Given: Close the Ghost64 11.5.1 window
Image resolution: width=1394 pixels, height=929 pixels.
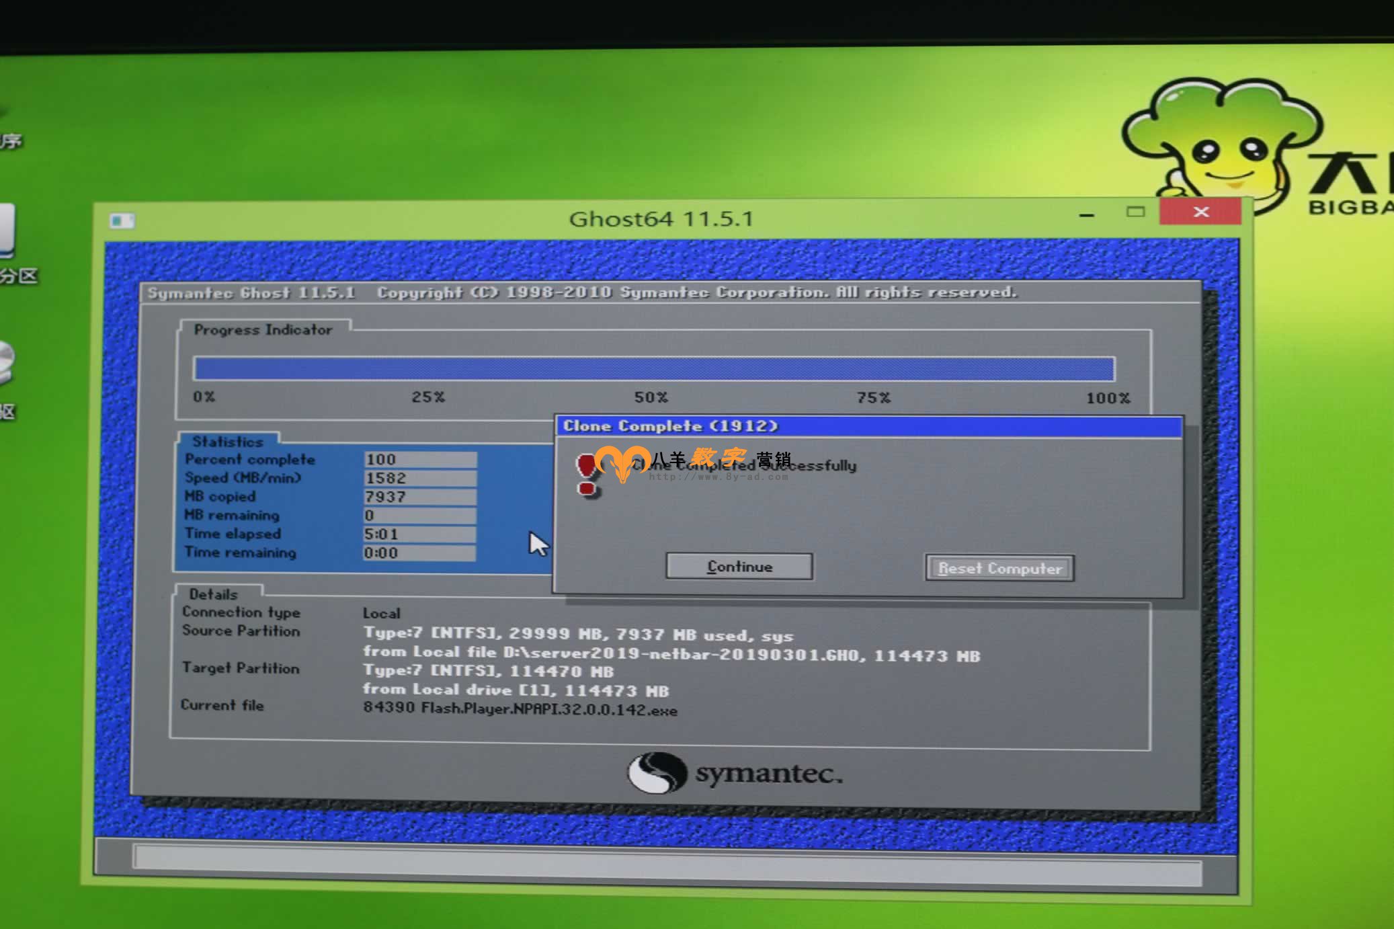Looking at the screenshot, I should pyautogui.click(x=1200, y=212).
